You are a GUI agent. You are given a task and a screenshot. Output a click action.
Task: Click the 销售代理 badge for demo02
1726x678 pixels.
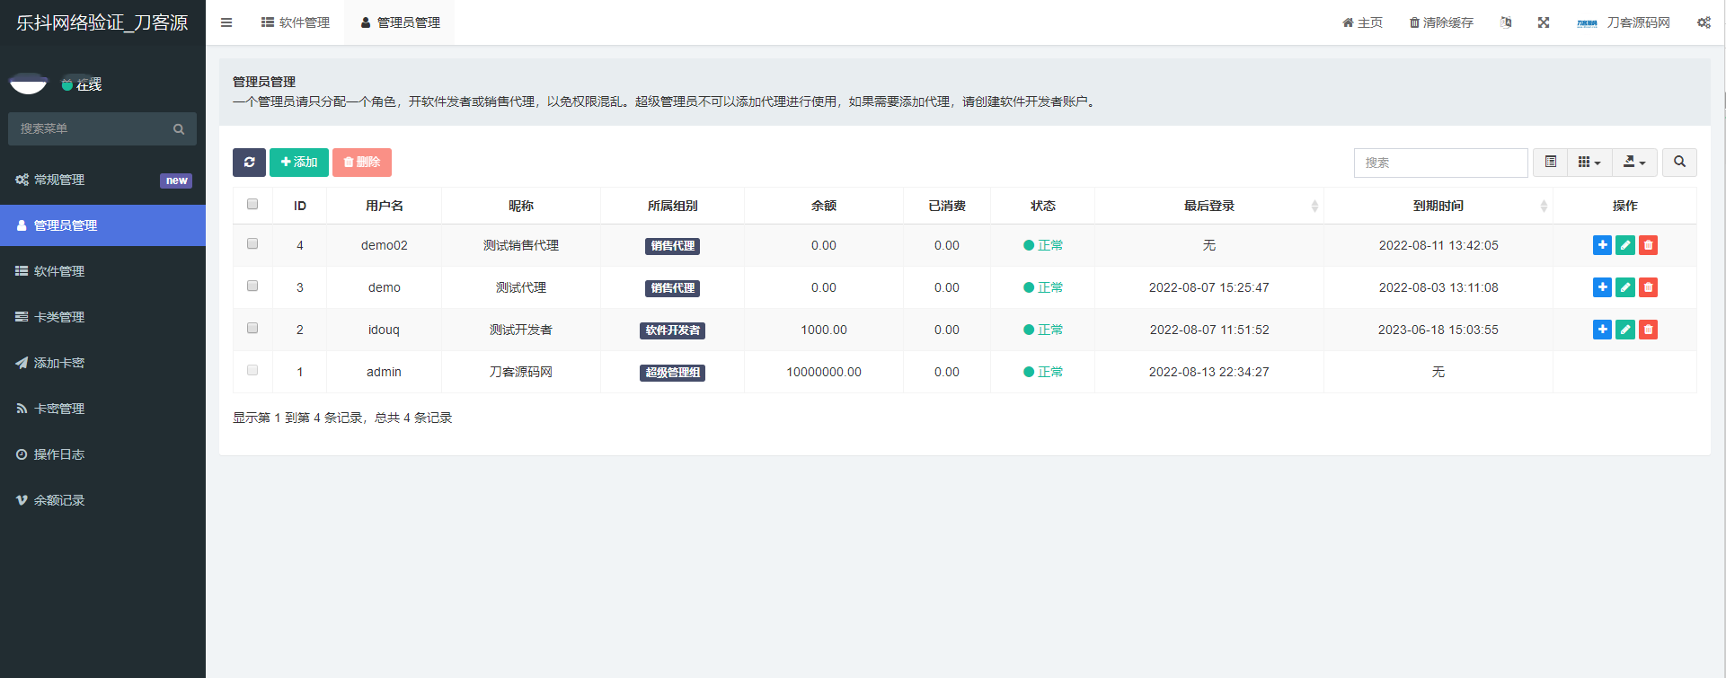[x=672, y=246]
